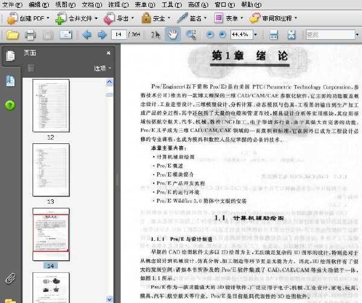Screen dimensions: 362x303
Task: Expand the 签名 dropdown arrow
Action: point(205,18)
